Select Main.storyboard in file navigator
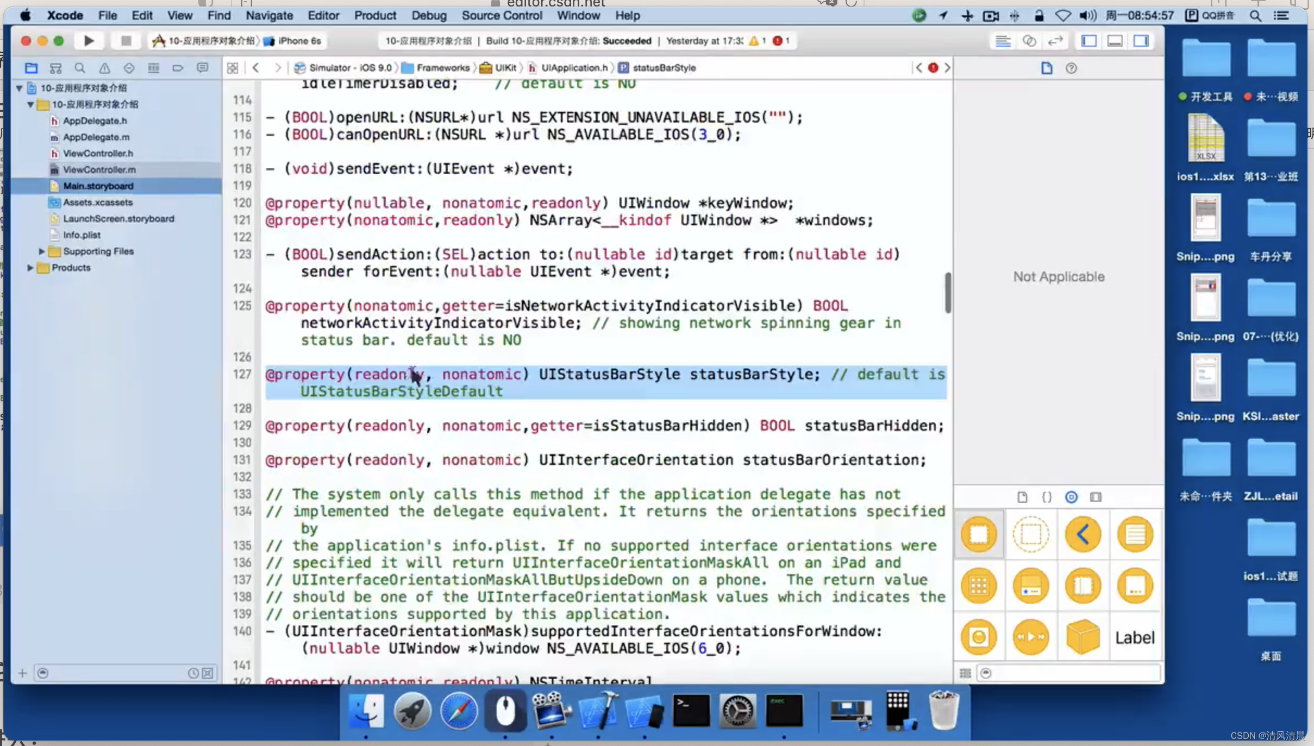 [x=97, y=185]
